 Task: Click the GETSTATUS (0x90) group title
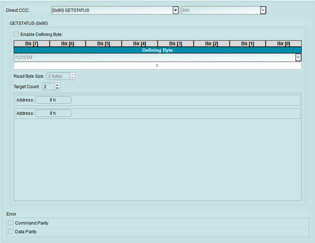(29, 23)
